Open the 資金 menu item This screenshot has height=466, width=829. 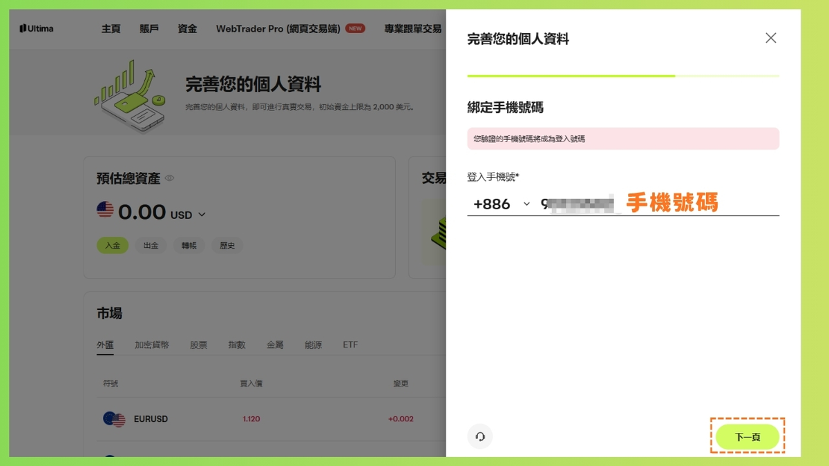click(x=187, y=28)
